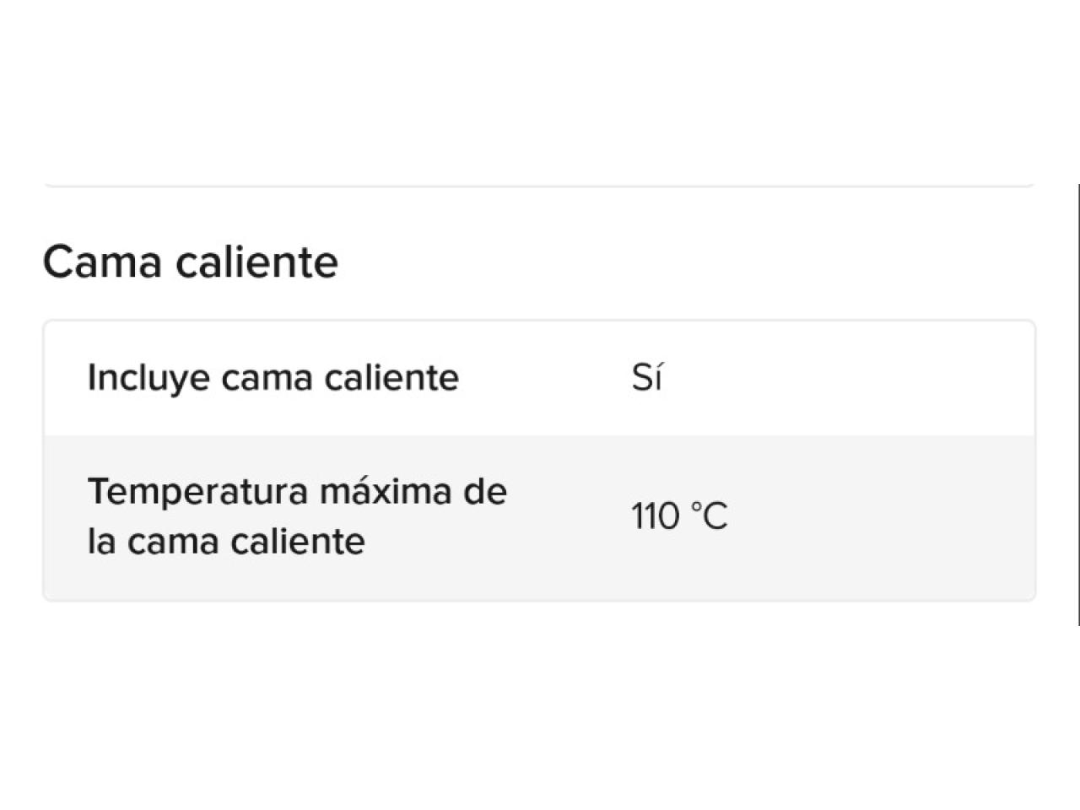This screenshot has height=810, width=1080.
Task: Click the number "110" in the temperature row
Action: pyautogui.click(x=656, y=516)
